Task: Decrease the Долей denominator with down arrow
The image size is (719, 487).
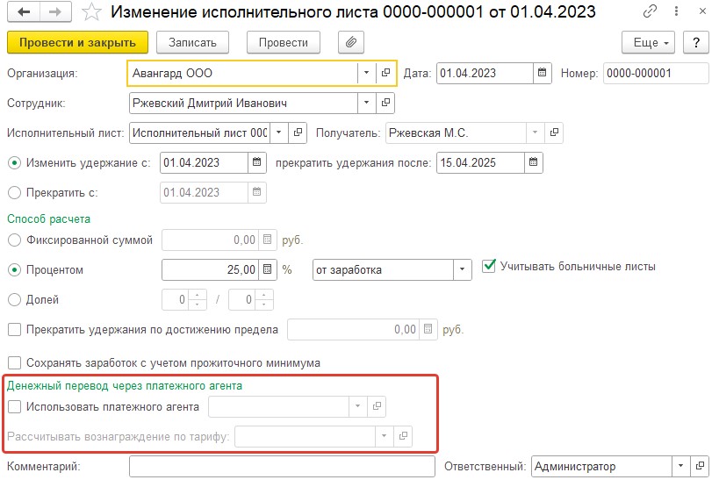Action: click(x=264, y=304)
